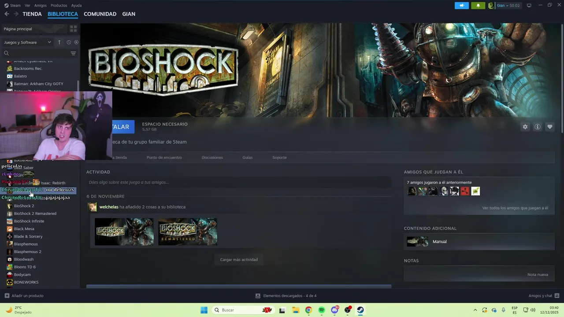Go to the BIBLIOTECA section

click(x=63, y=14)
